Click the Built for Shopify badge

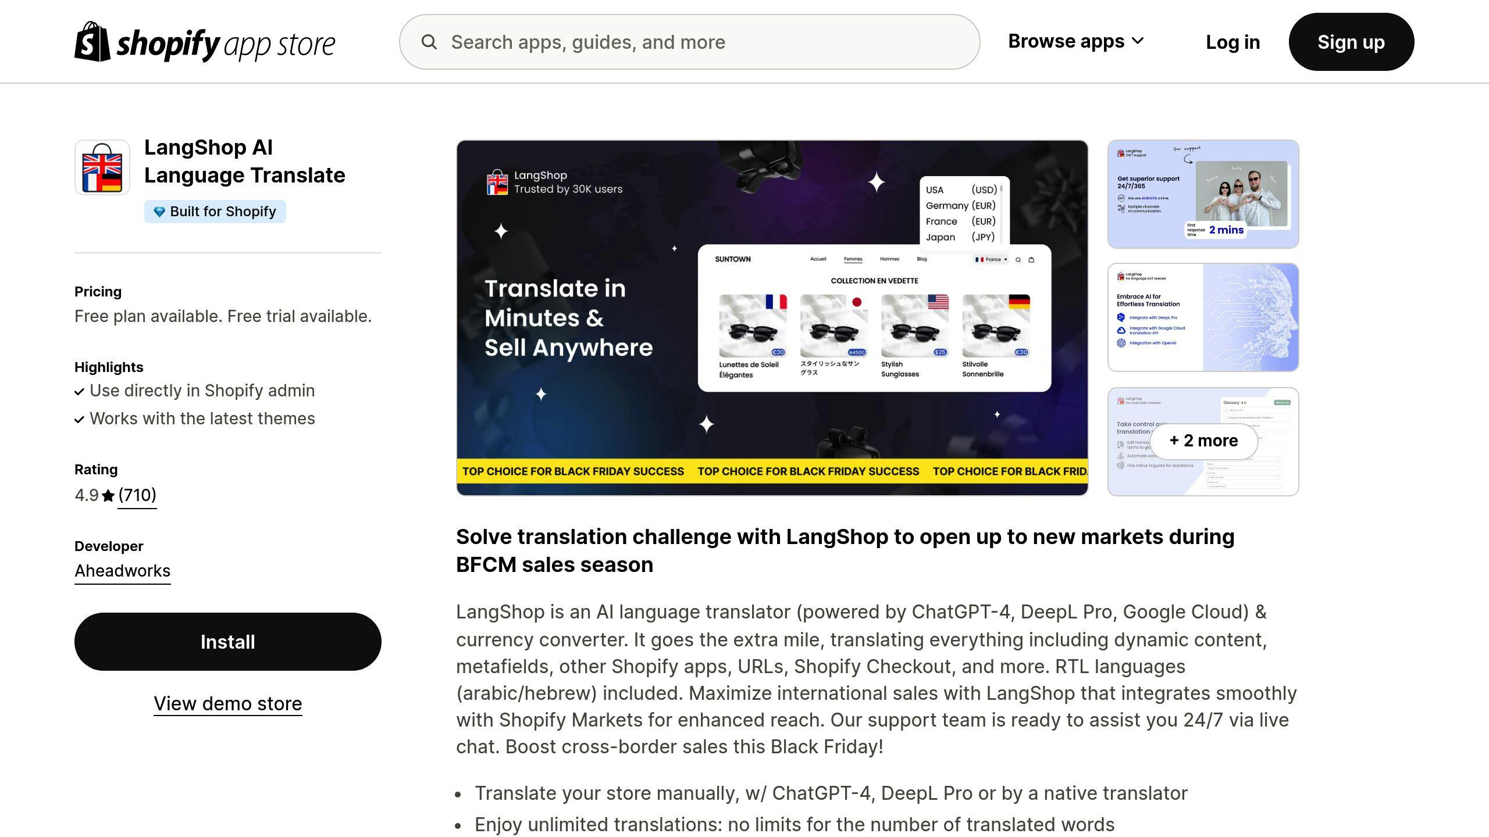215,212
